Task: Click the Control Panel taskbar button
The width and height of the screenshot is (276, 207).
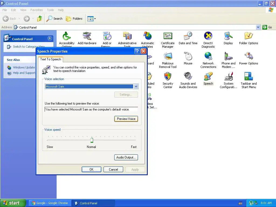Action: click(x=93, y=203)
